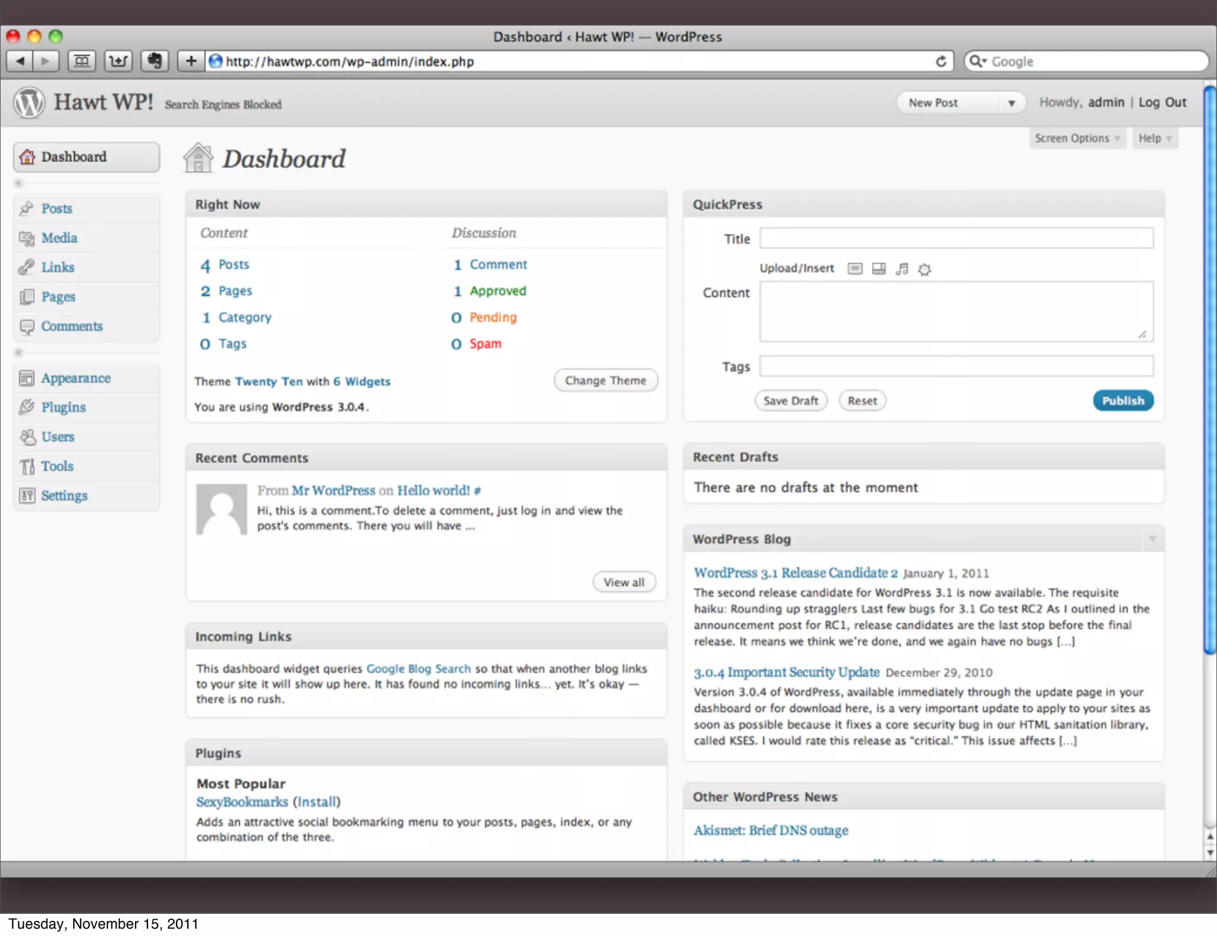Click the Evernote elephant toolbar icon
Viewport: 1217px width, 937px height.
(x=155, y=61)
